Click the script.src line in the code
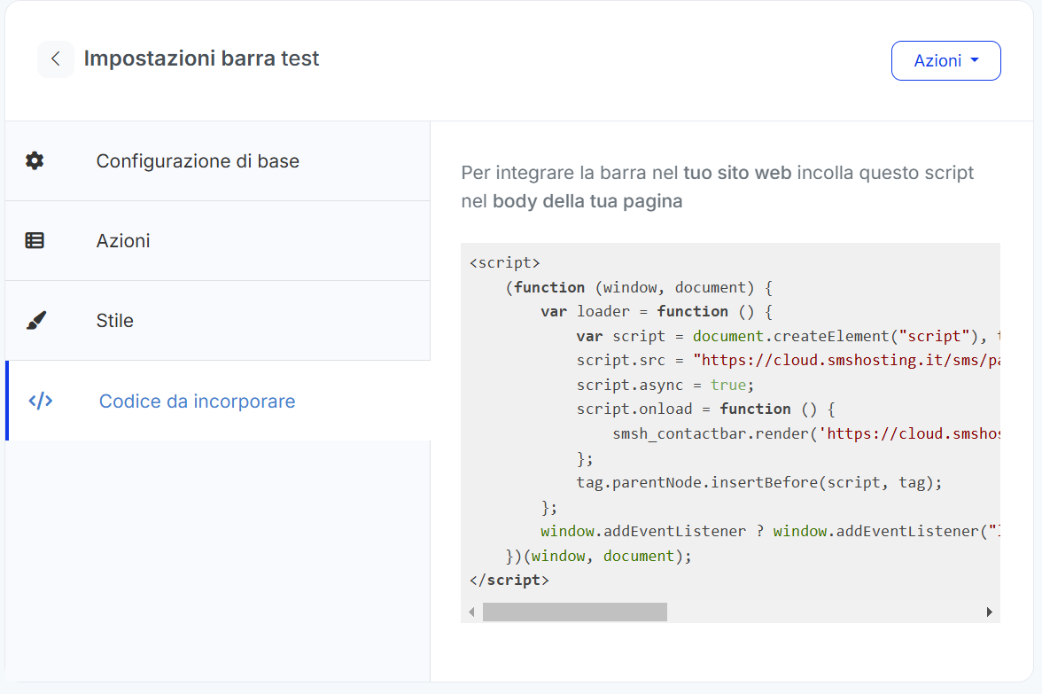Viewport: 1042px width, 694px height. click(x=780, y=361)
